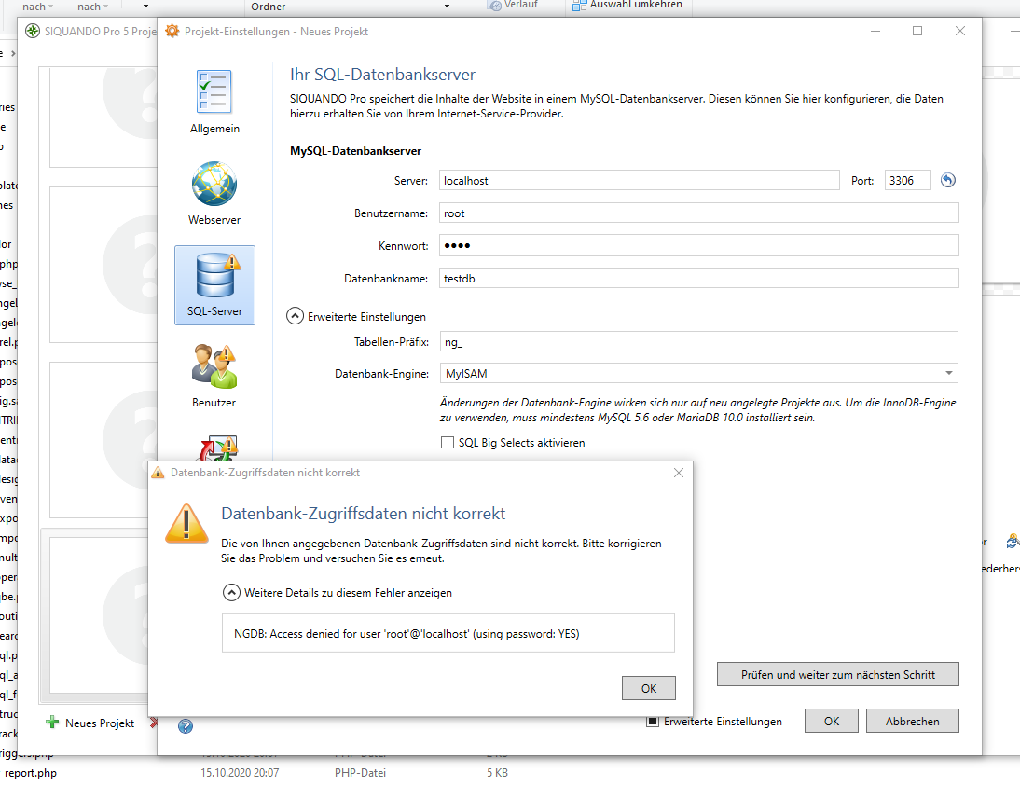This screenshot has width=1020, height=785.
Task: Click the Server input field with localhost
Action: point(640,180)
